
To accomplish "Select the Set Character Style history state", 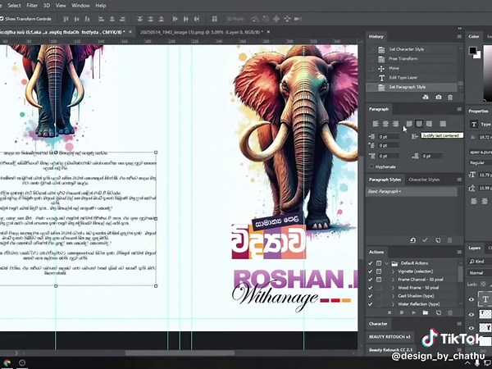I will tap(413, 49).
